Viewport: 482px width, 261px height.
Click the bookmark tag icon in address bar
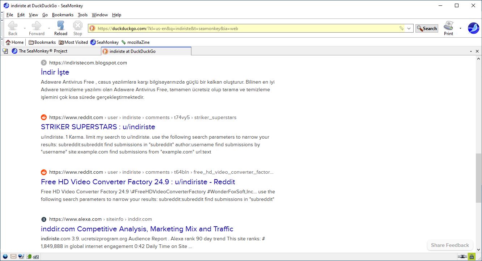click(401, 29)
